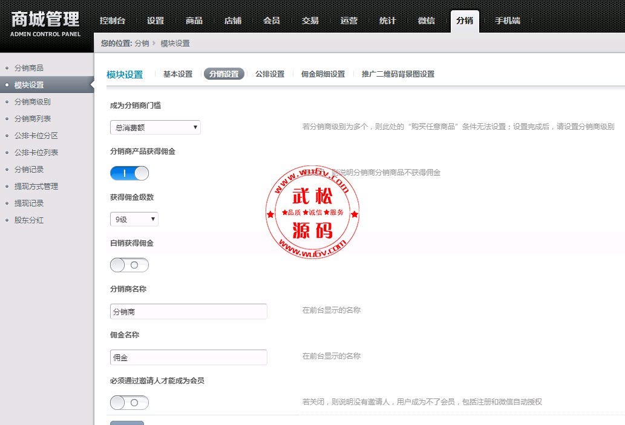Switch to the 公排设置 tab
This screenshot has width=625, height=425.
point(270,74)
